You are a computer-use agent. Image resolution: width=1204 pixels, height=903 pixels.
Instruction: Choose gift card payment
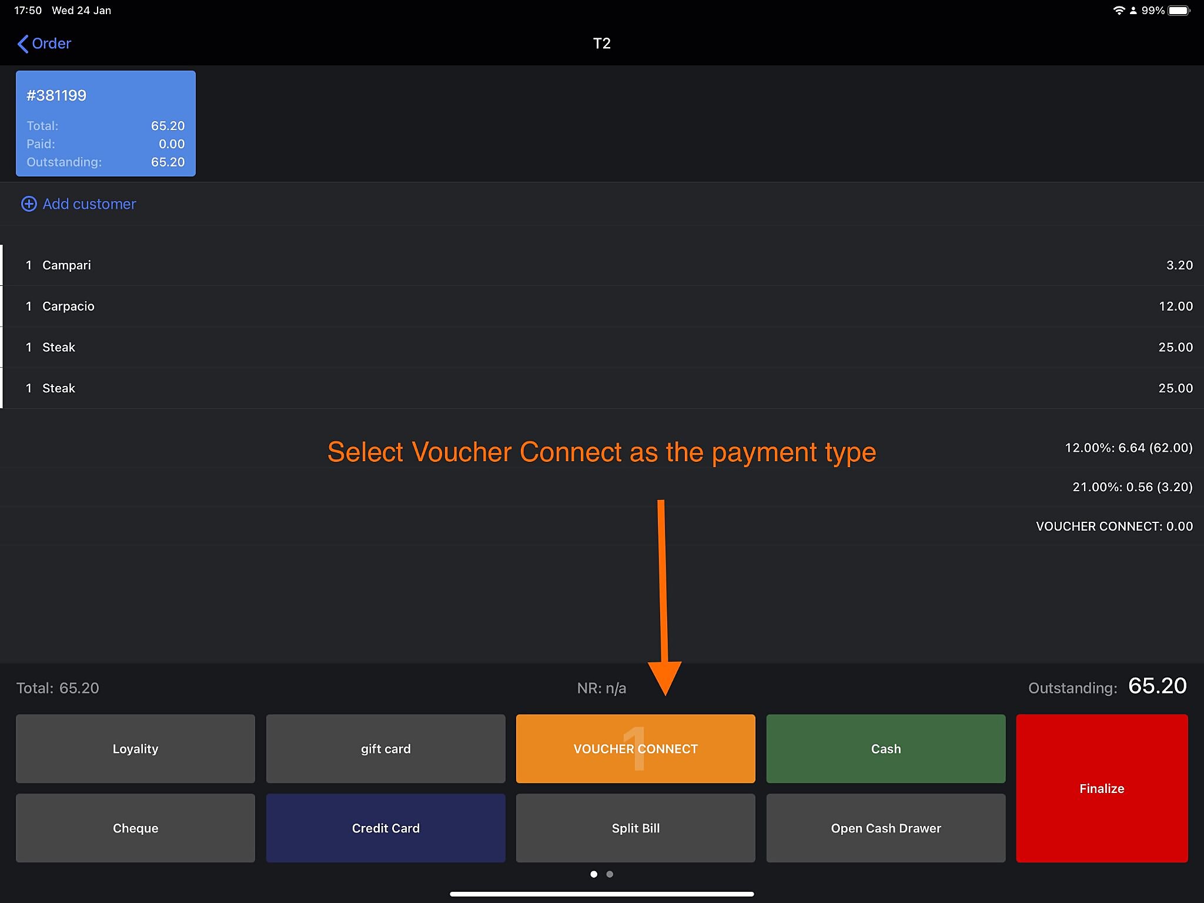[385, 748]
